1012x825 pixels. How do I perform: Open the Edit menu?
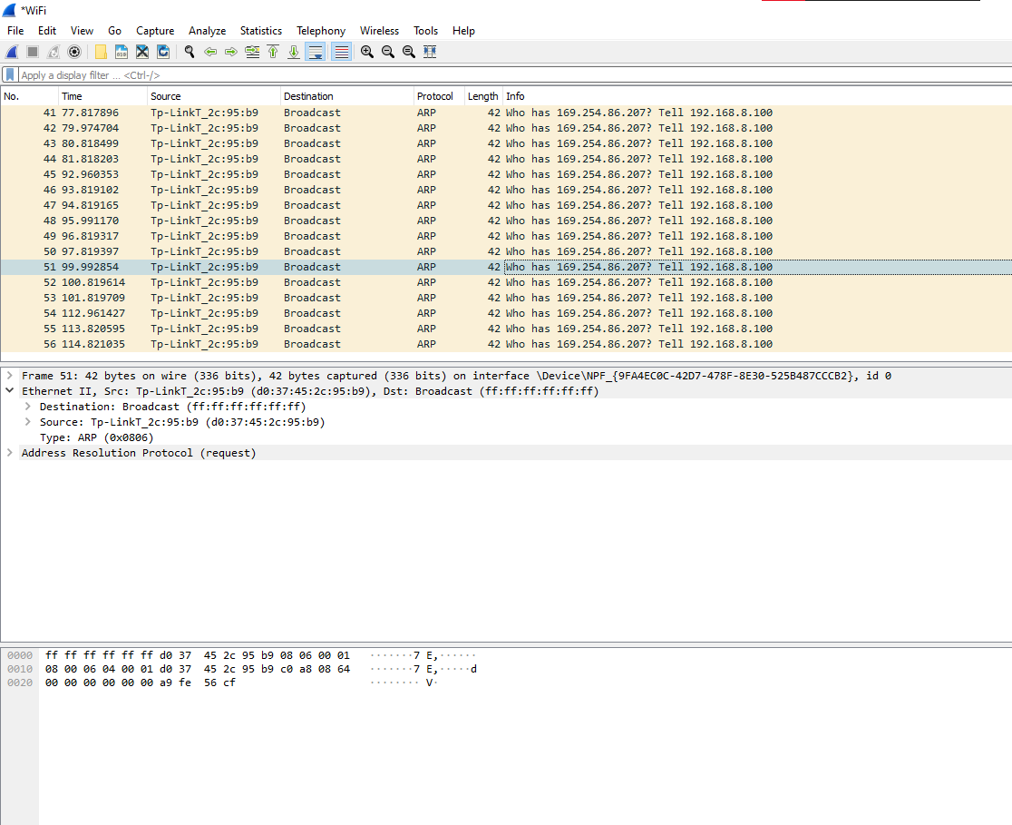(47, 30)
